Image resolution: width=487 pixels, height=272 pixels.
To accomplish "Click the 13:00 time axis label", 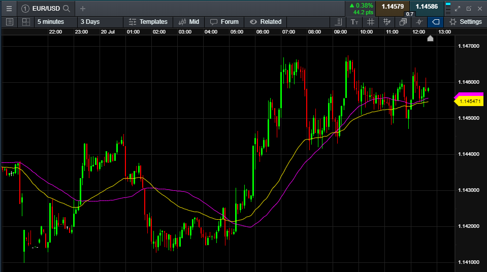I will [444, 31].
